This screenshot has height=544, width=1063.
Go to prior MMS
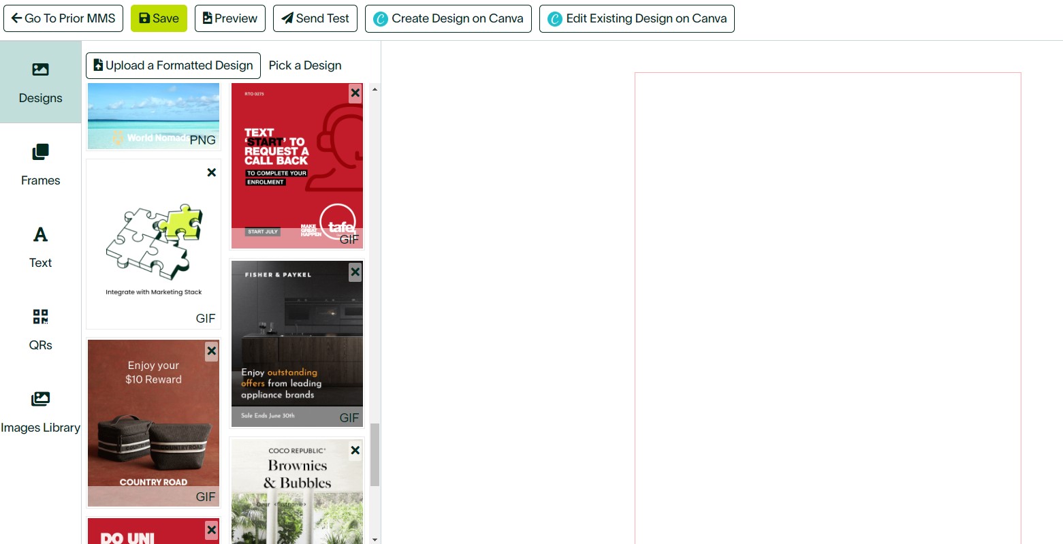point(63,18)
